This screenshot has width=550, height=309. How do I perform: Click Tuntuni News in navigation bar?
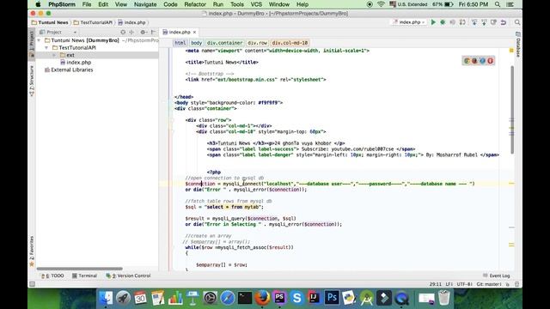point(50,22)
